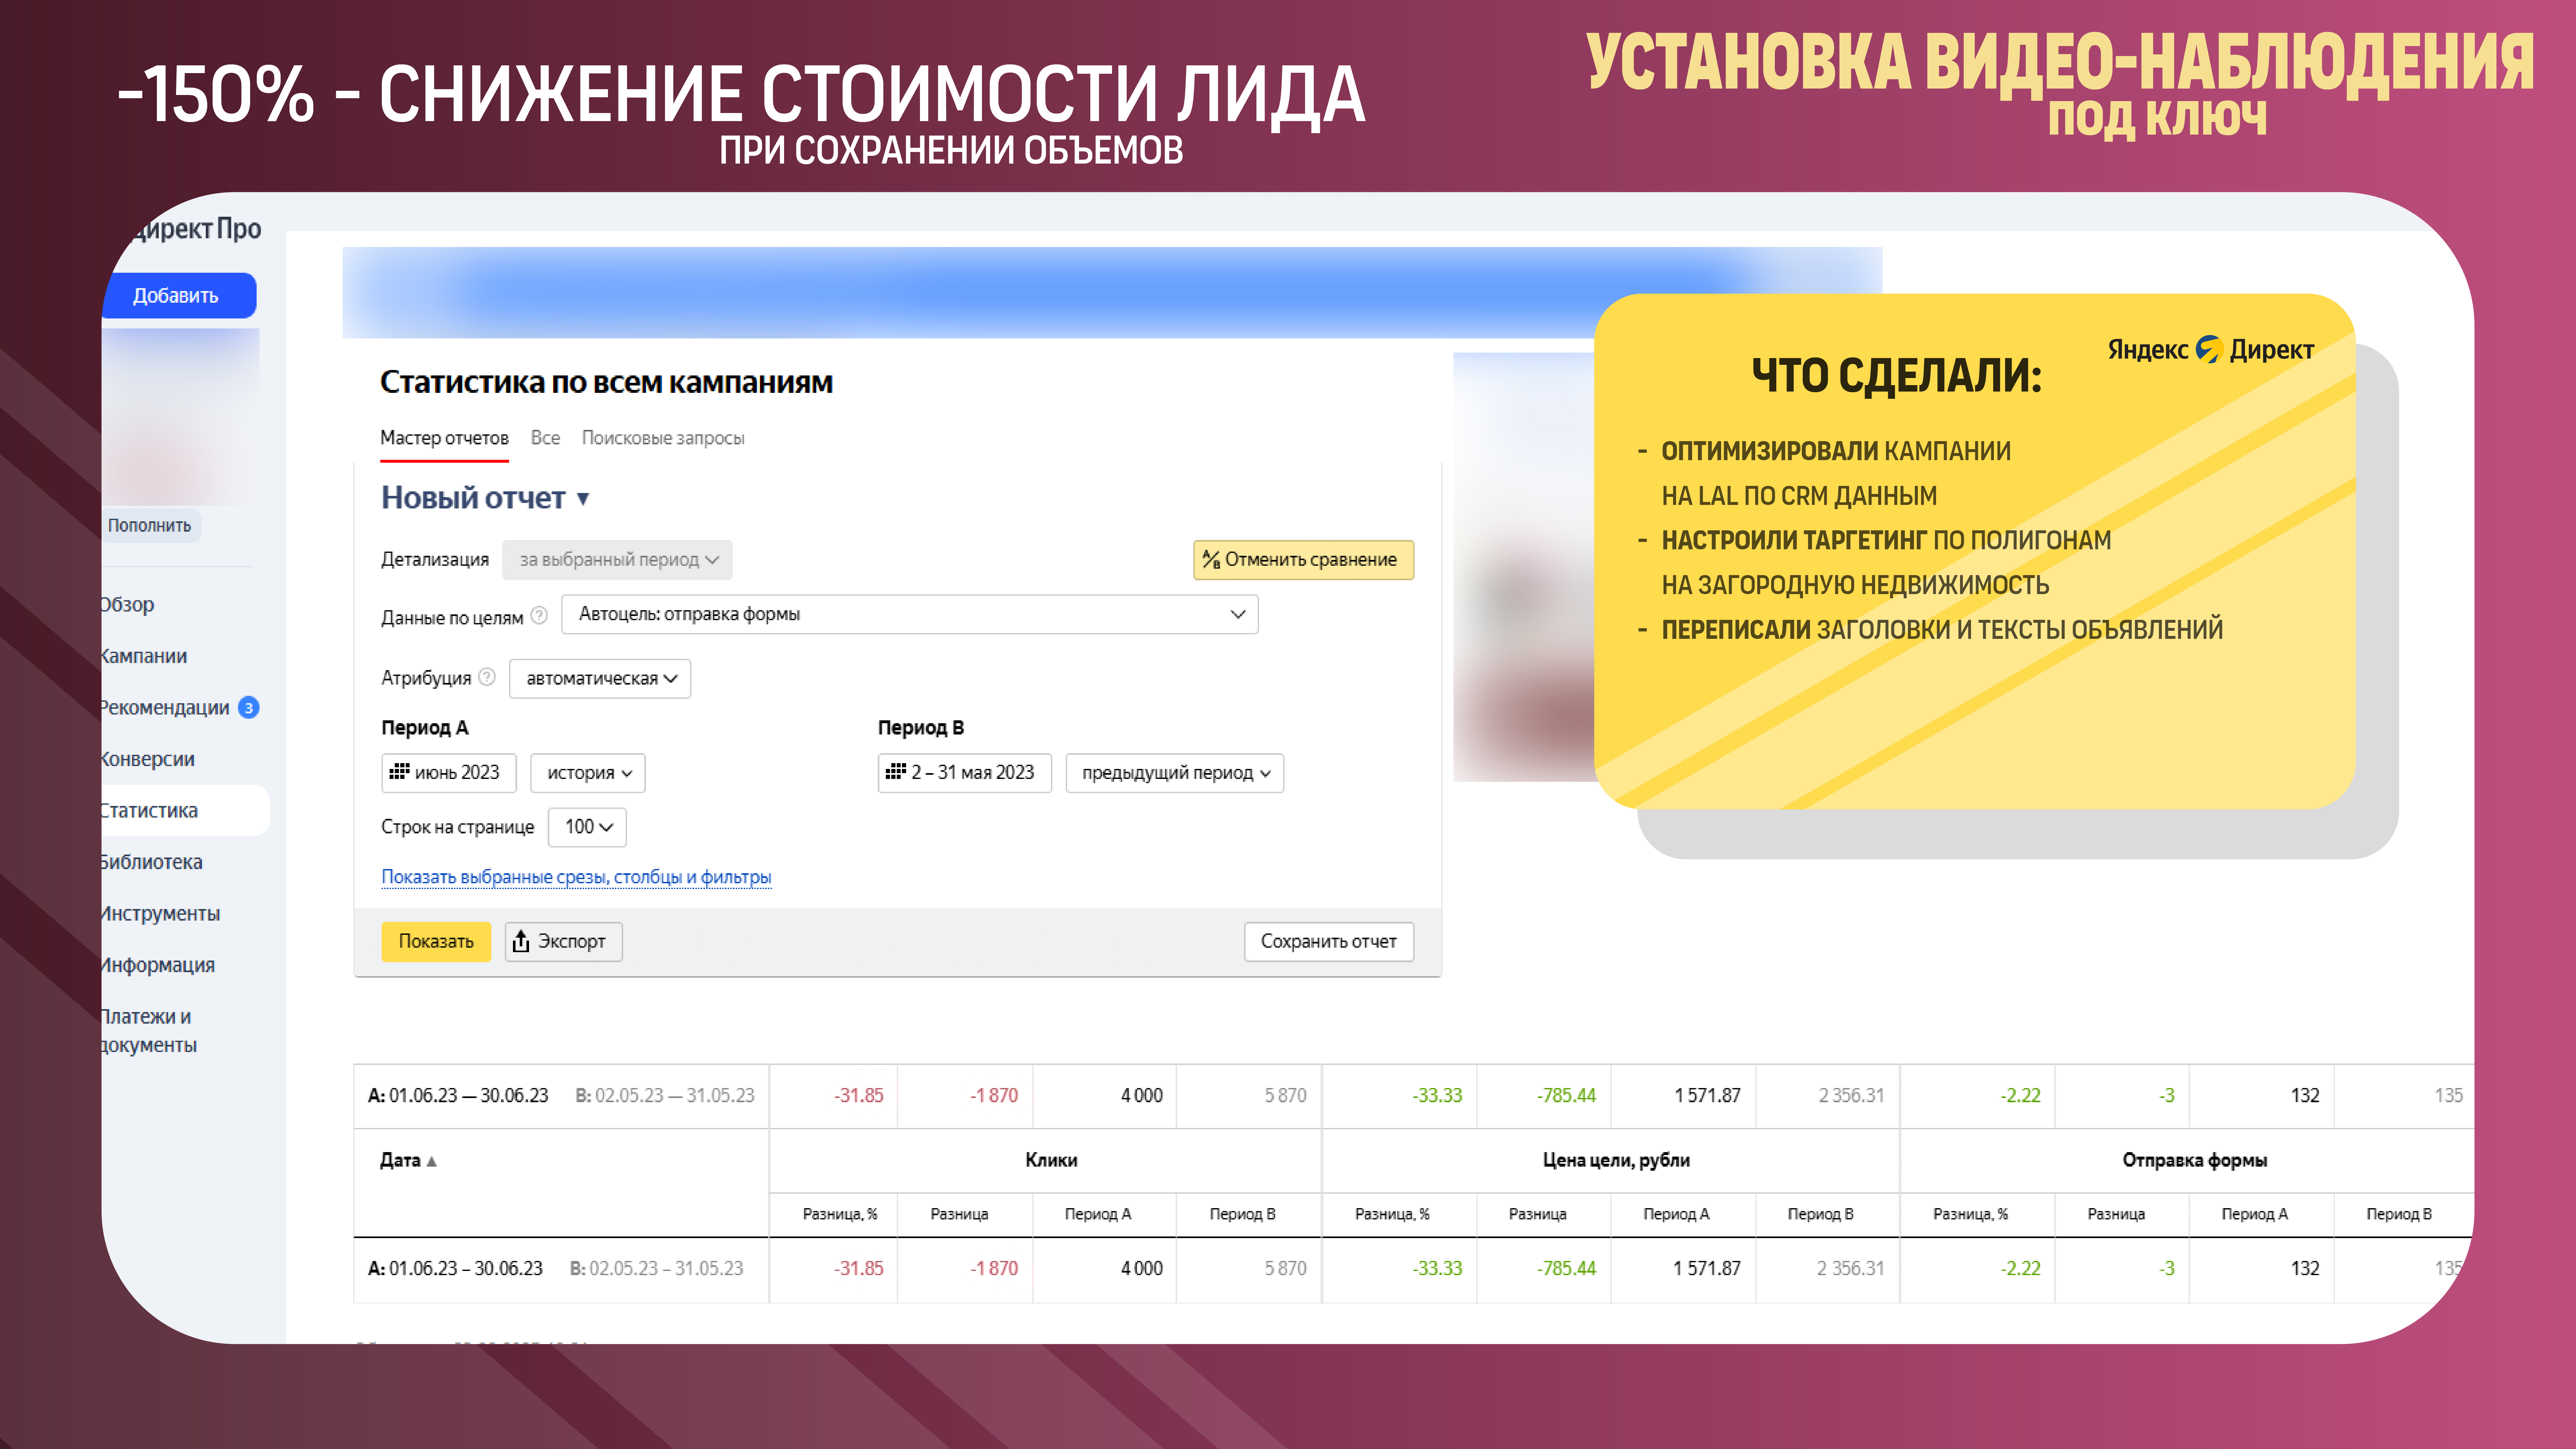Screen dimensions: 2576x1449
Task: Click the sort arrow beside Дата header
Action: (432, 1161)
